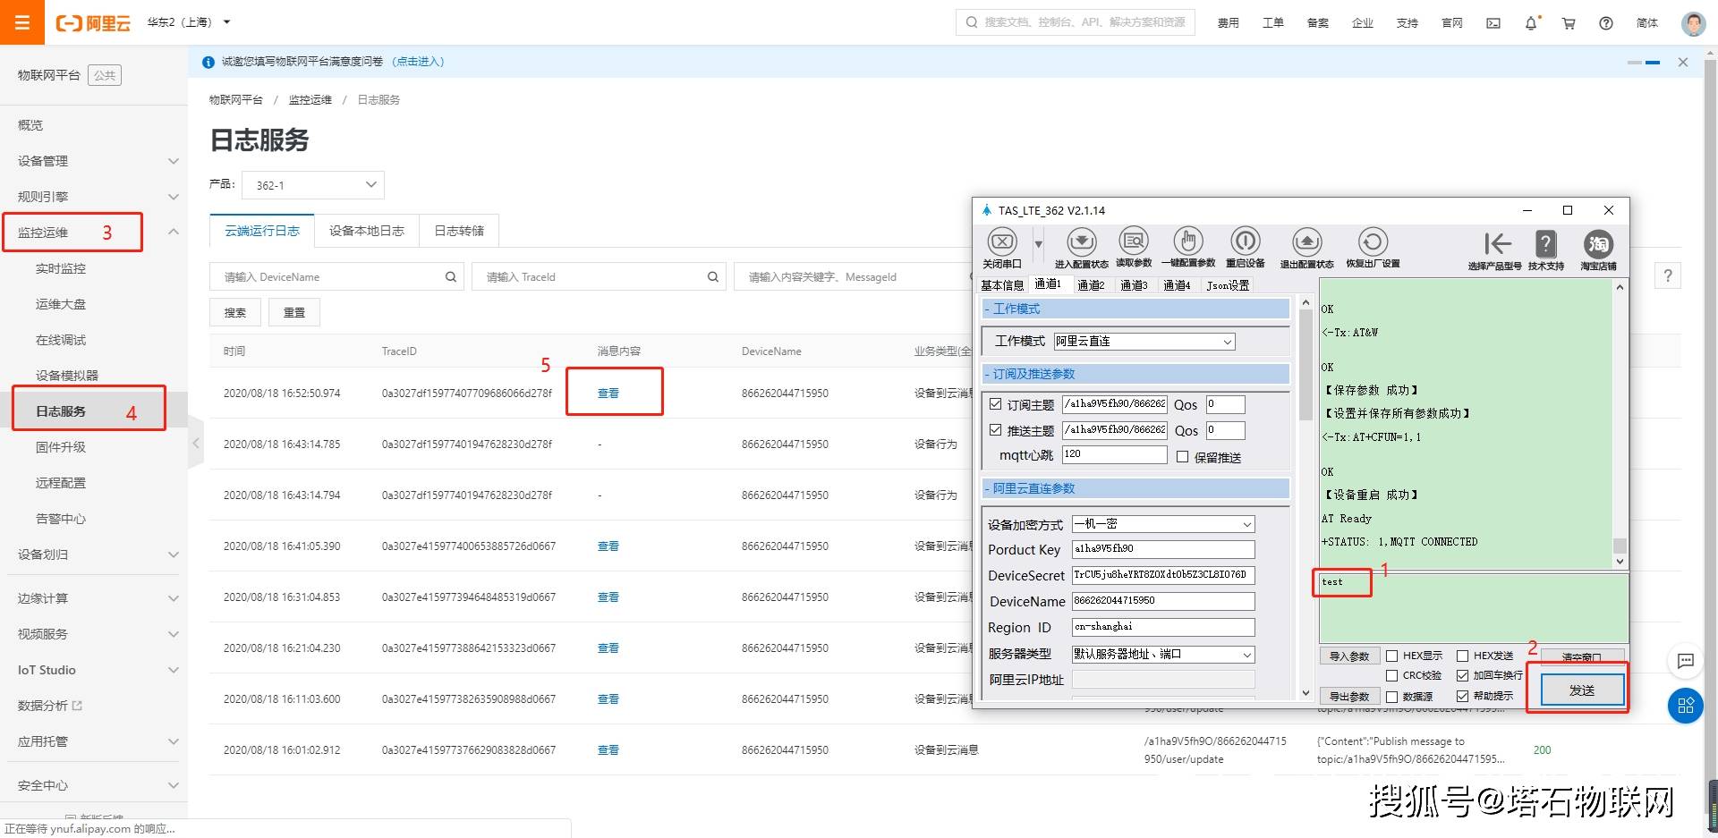Toggle 订阅主题 checkbox

[x=995, y=404]
